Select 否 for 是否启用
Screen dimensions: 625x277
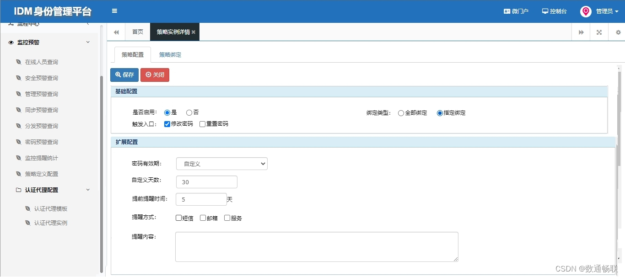tap(189, 112)
